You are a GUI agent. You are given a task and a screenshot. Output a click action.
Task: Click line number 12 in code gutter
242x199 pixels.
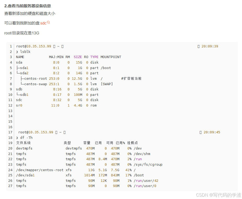(10, 105)
